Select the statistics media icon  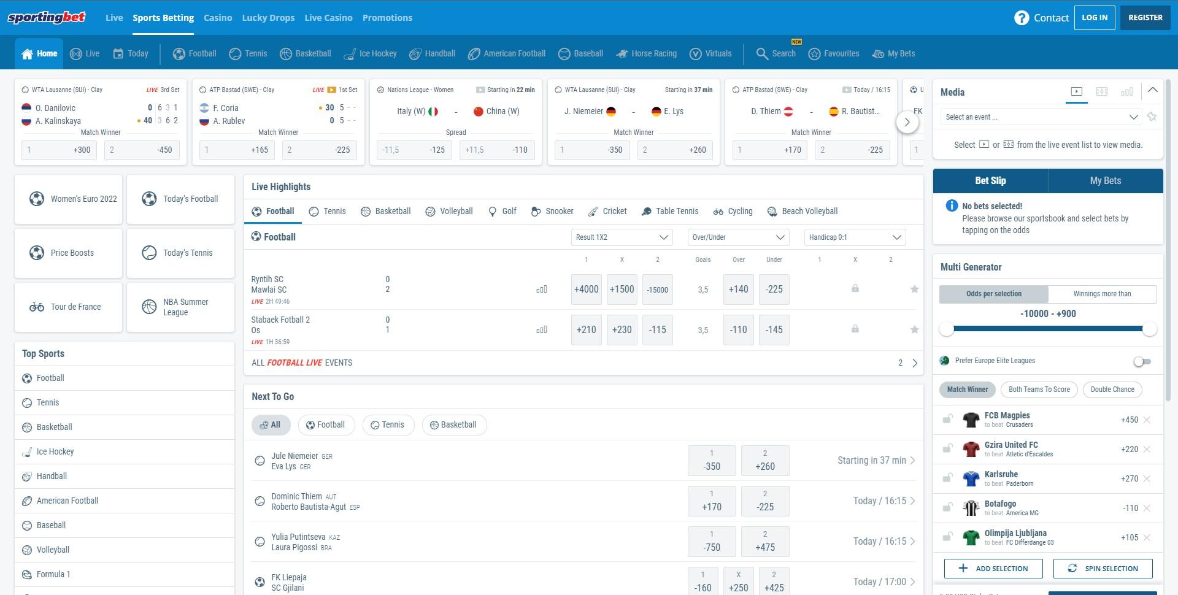(1127, 91)
